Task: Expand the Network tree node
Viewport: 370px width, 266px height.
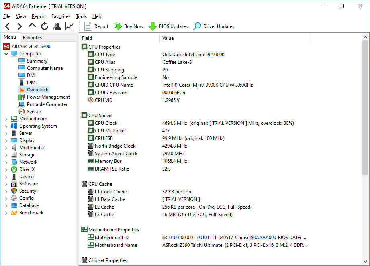Action: point(6,162)
